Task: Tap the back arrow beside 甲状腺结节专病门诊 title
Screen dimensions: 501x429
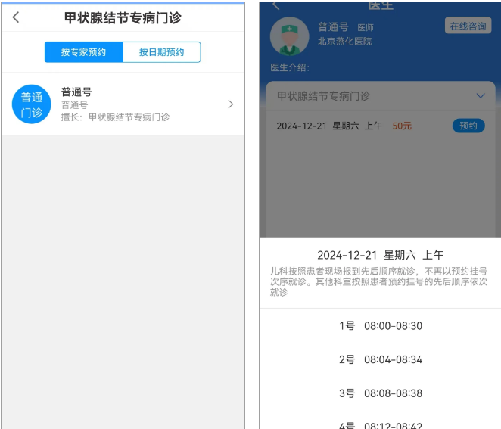Action: coord(16,17)
